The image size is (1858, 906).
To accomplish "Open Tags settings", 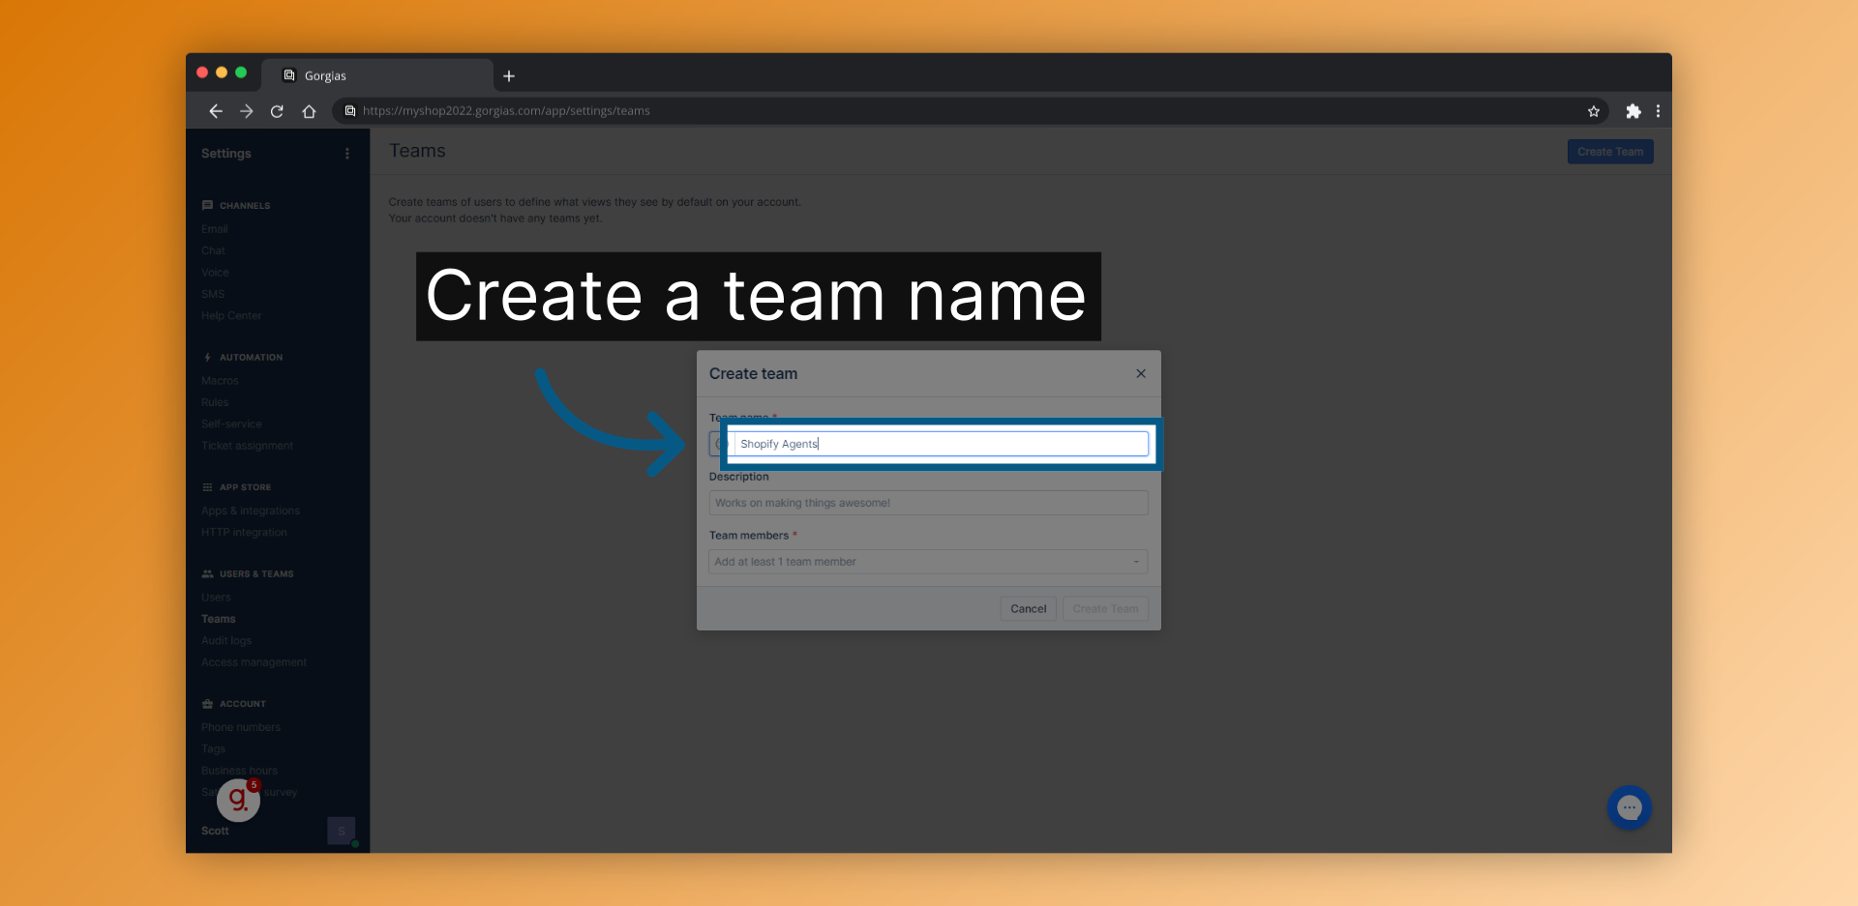I will pyautogui.click(x=213, y=749).
